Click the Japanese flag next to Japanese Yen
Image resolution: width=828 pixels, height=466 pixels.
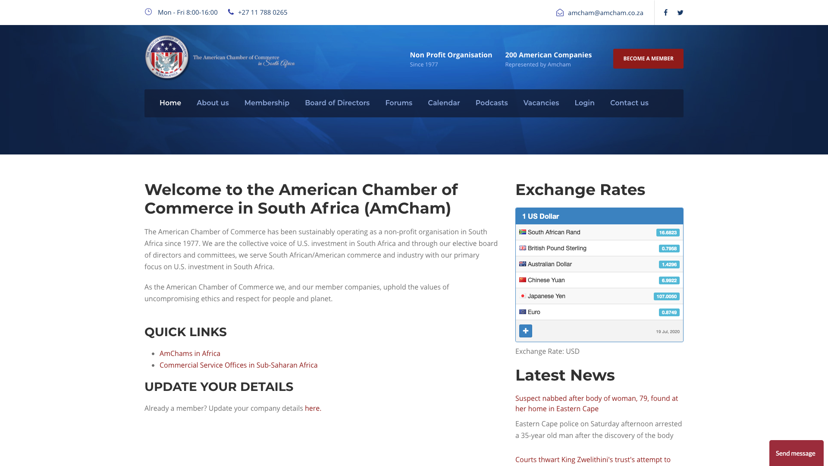[523, 296]
